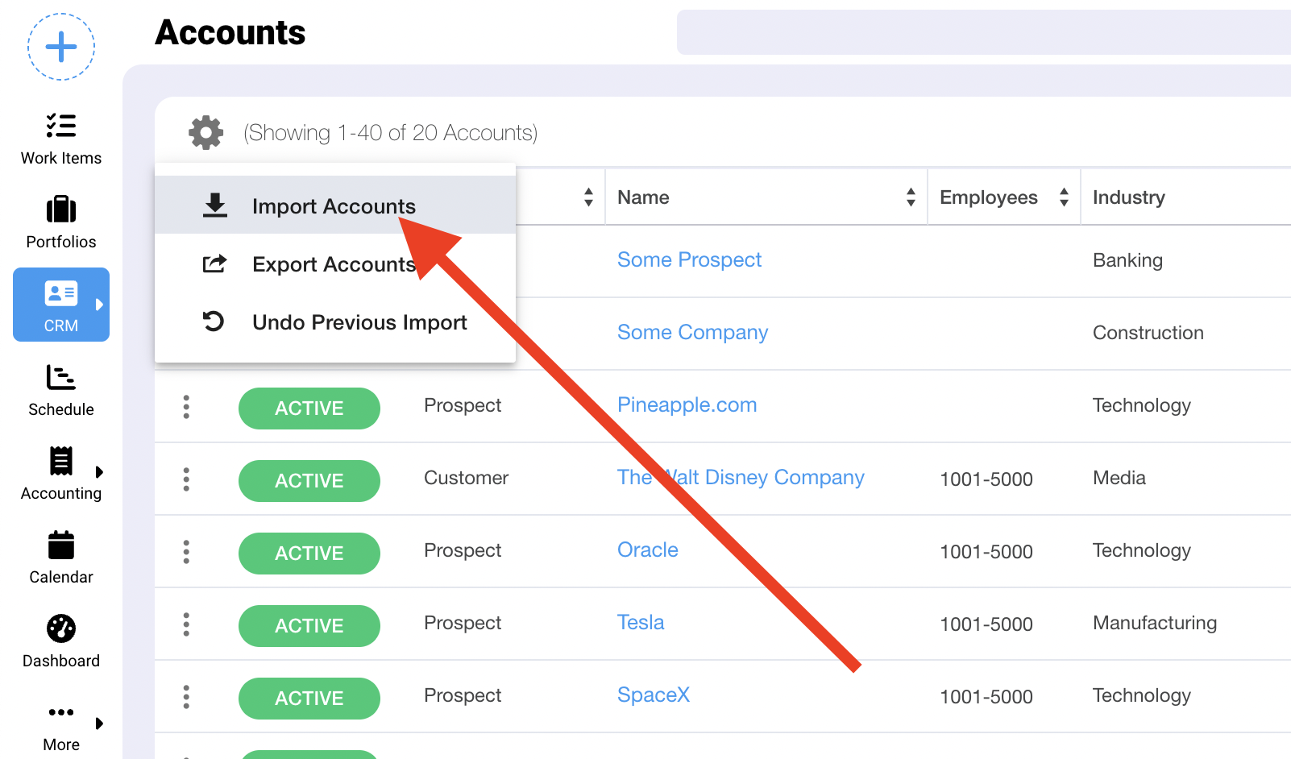Open the Tesla account link
1291x759 pixels.
point(641,623)
